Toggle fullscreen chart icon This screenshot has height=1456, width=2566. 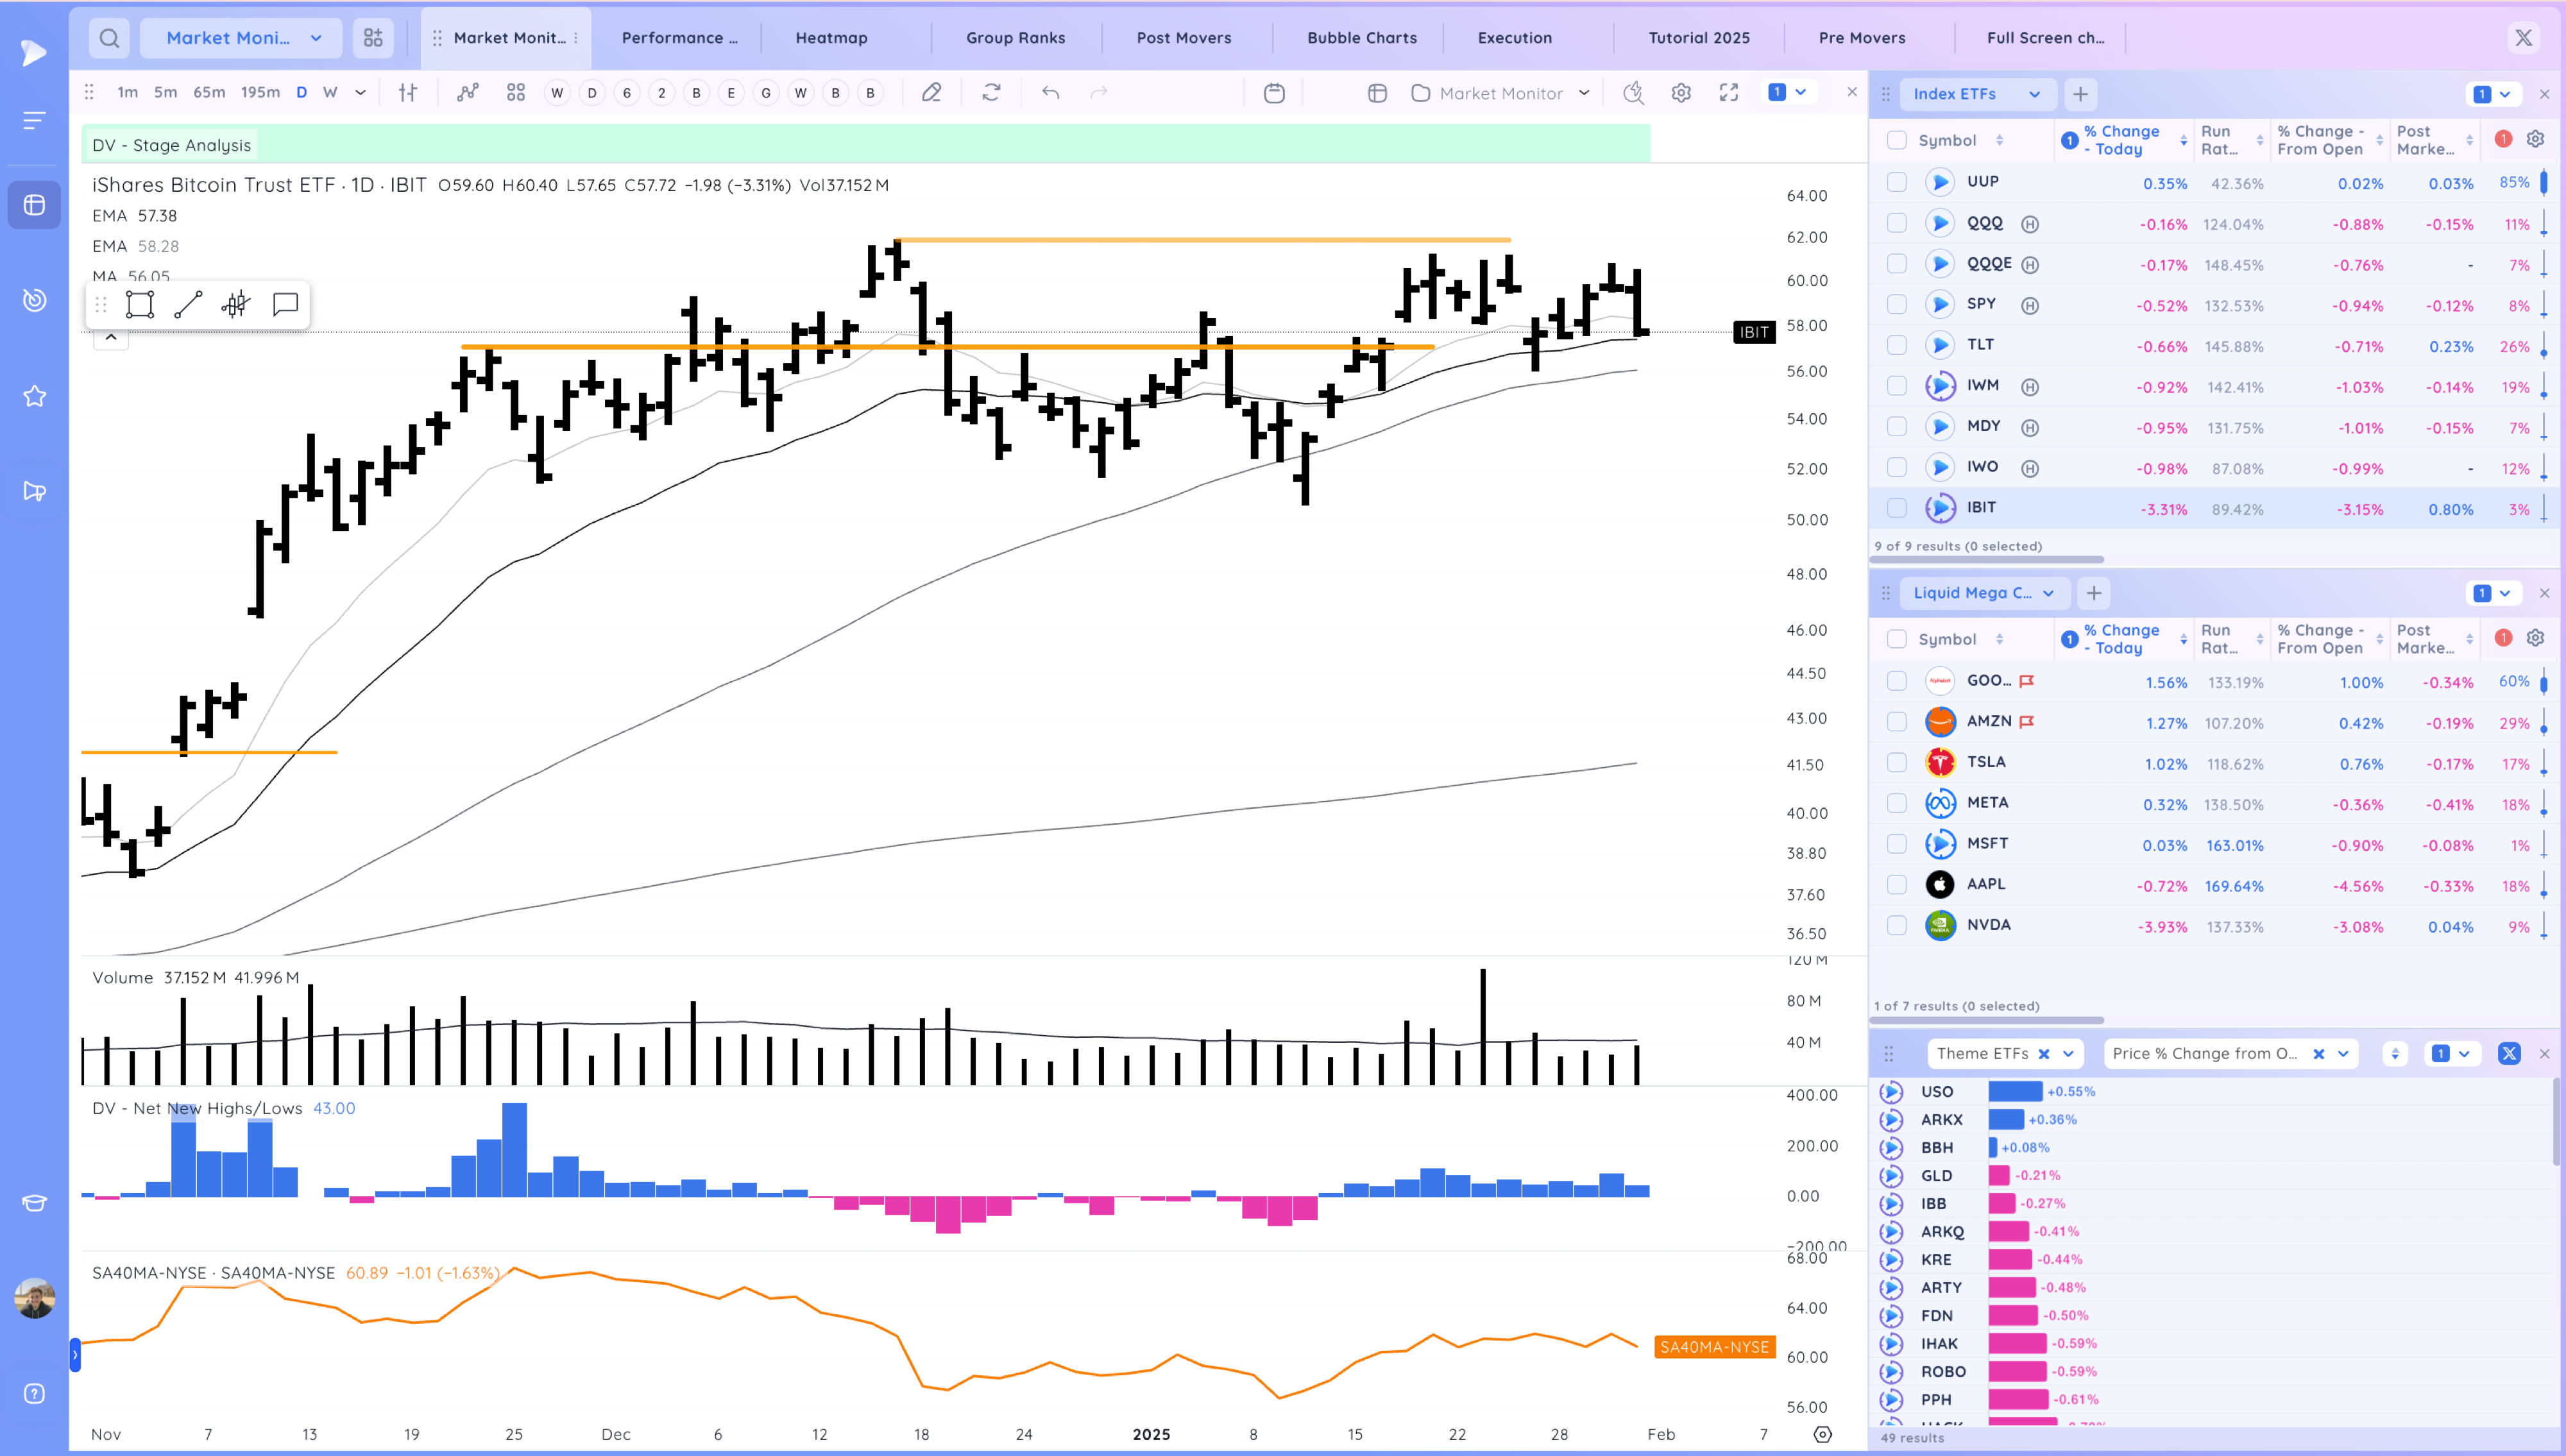click(x=1728, y=93)
